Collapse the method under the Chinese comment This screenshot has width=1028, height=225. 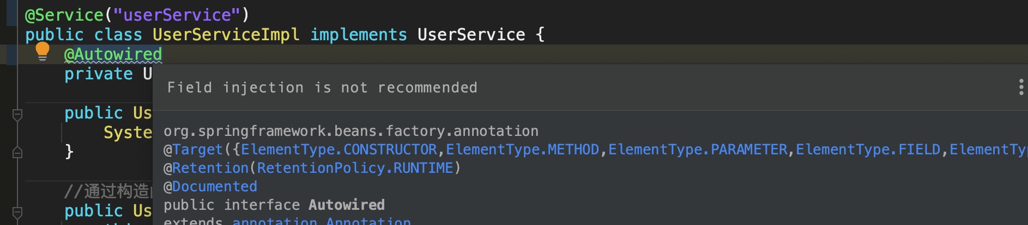tap(17, 212)
